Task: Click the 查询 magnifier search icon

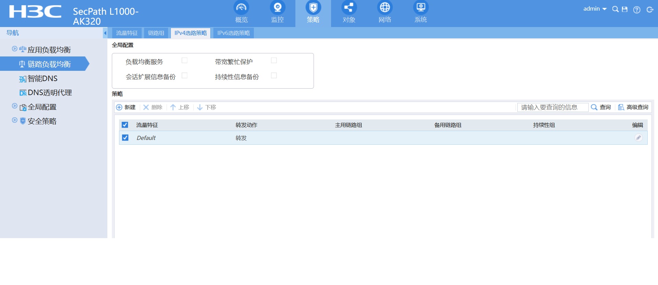Action: [594, 107]
